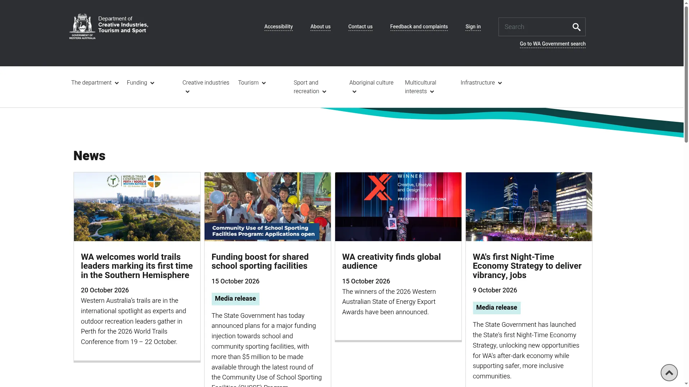Read WA welcomes world trails leaders article
689x387 pixels.
point(137,266)
